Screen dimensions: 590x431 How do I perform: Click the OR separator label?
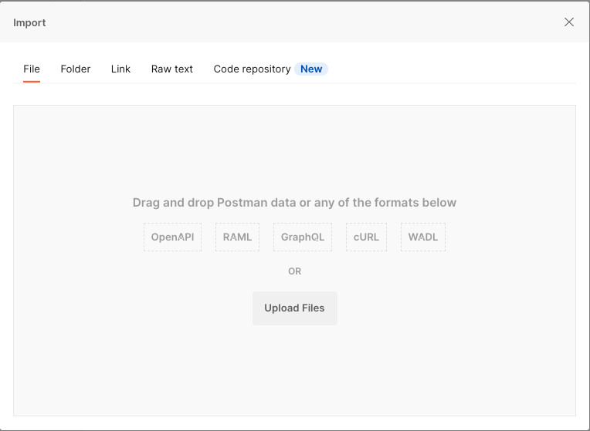294,271
